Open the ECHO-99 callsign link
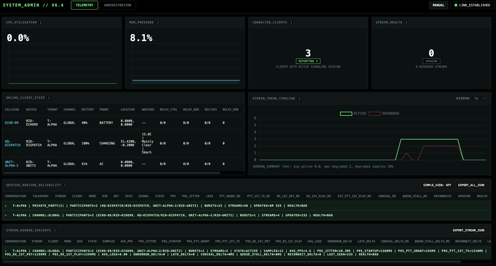The height and width of the screenshot is (266, 496). click(12, 123)
